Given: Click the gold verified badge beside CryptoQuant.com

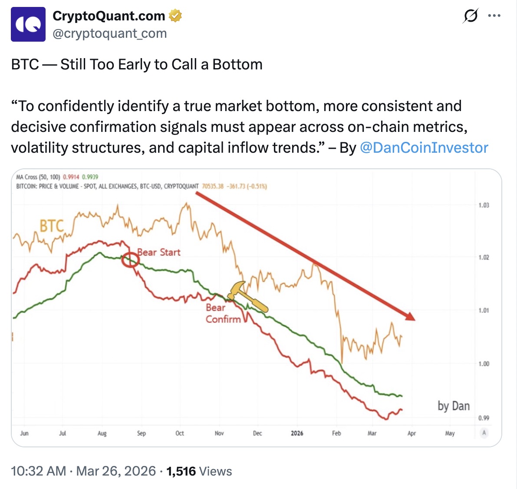Looking at the screenshot, I should pyautogui.click(x=175, y=16).
